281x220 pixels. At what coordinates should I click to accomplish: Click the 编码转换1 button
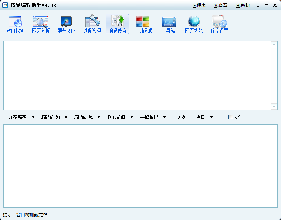tap(50, 117)
